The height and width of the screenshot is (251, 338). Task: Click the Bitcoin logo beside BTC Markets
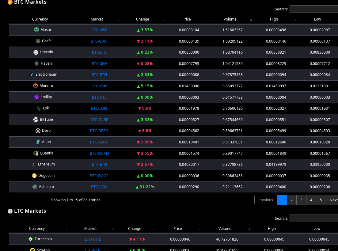click(10, 2)
